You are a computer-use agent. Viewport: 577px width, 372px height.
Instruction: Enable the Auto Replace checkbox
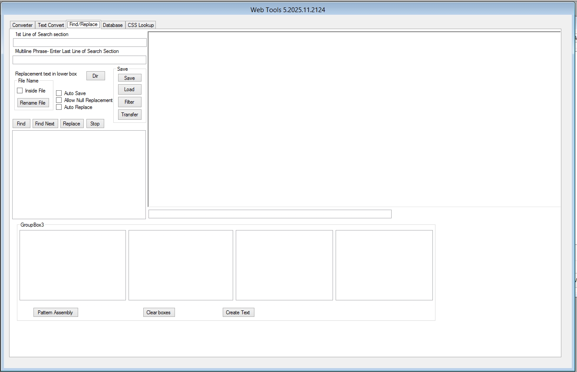[59, 107]
